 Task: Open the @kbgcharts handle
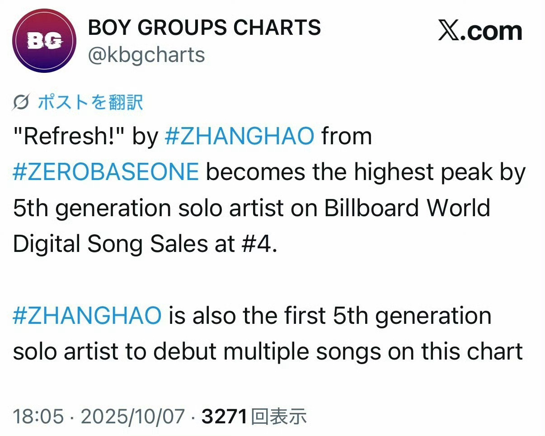tap(146, 55)
